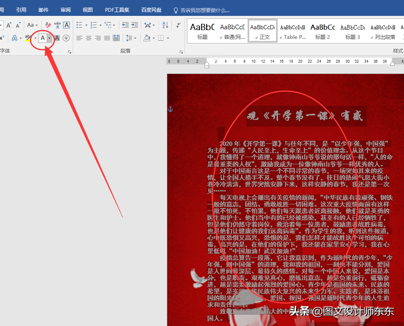Apply bullet list formatting

click(x=79, y=25)
